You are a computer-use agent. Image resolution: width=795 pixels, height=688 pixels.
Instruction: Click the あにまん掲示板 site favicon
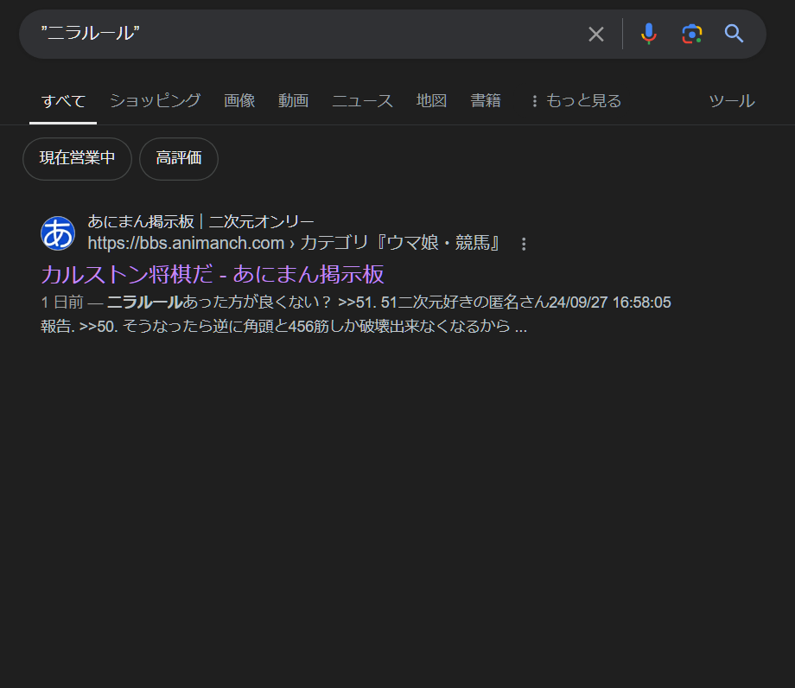coord(58,233)
